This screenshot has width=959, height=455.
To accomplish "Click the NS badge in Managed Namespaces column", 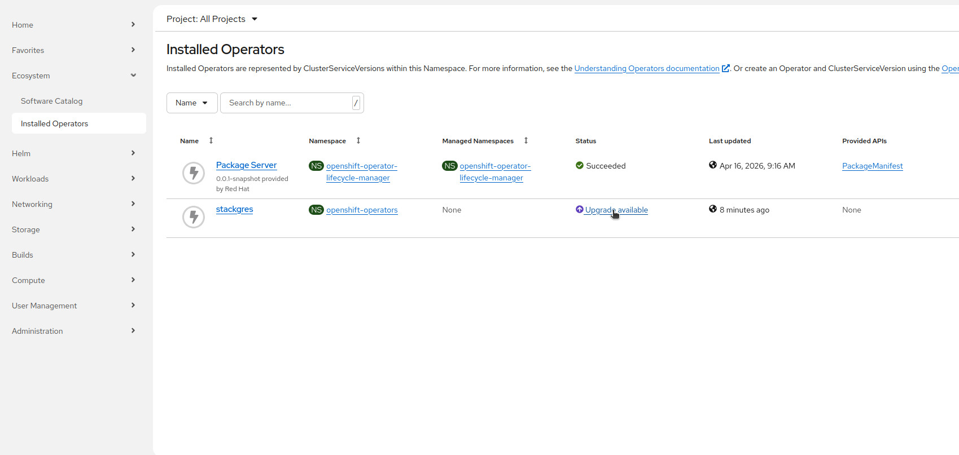I will click(x=450, y=166).
